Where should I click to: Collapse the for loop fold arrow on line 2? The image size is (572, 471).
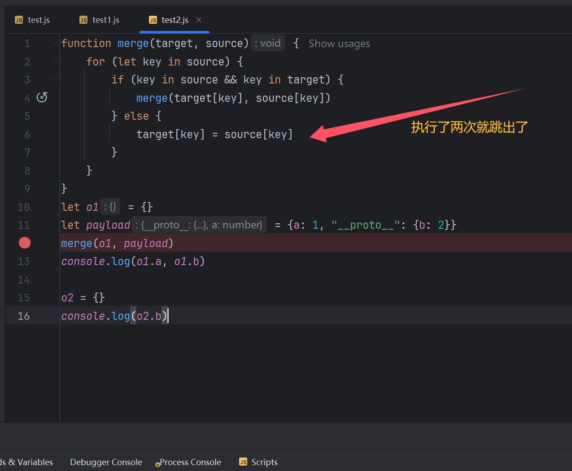(x=54, y=61)
